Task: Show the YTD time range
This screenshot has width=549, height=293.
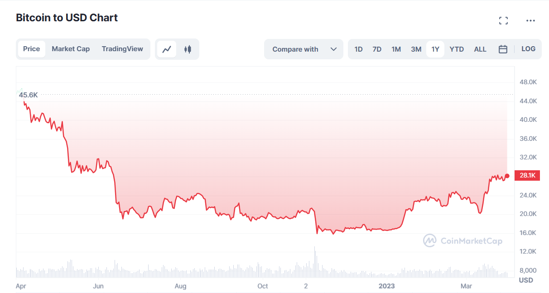Action: coord(457,49)
